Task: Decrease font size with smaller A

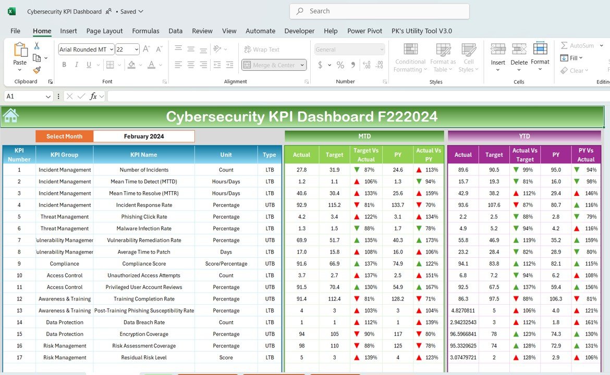Action: pyautogui.click(x=159, y=49)
